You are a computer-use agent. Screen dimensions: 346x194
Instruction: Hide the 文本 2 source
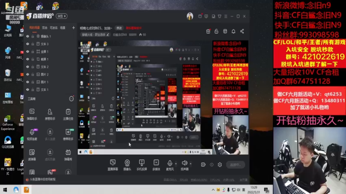click(28, 67)
